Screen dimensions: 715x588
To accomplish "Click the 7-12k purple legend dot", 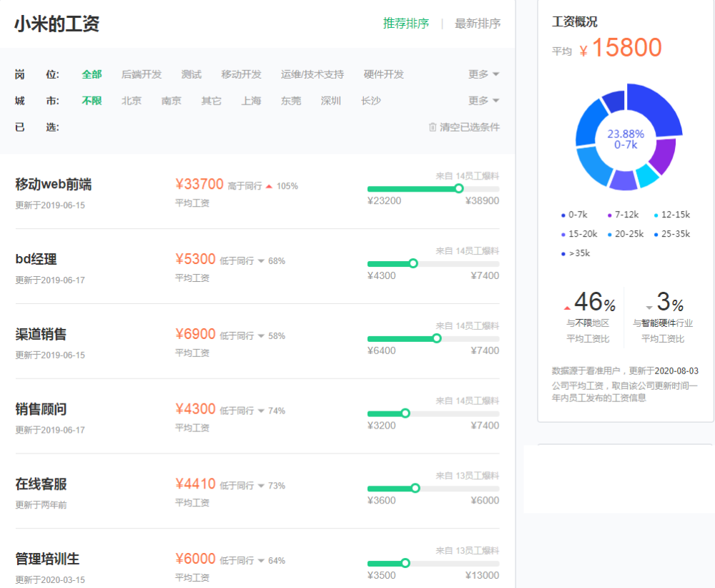I will click(610, 215).
